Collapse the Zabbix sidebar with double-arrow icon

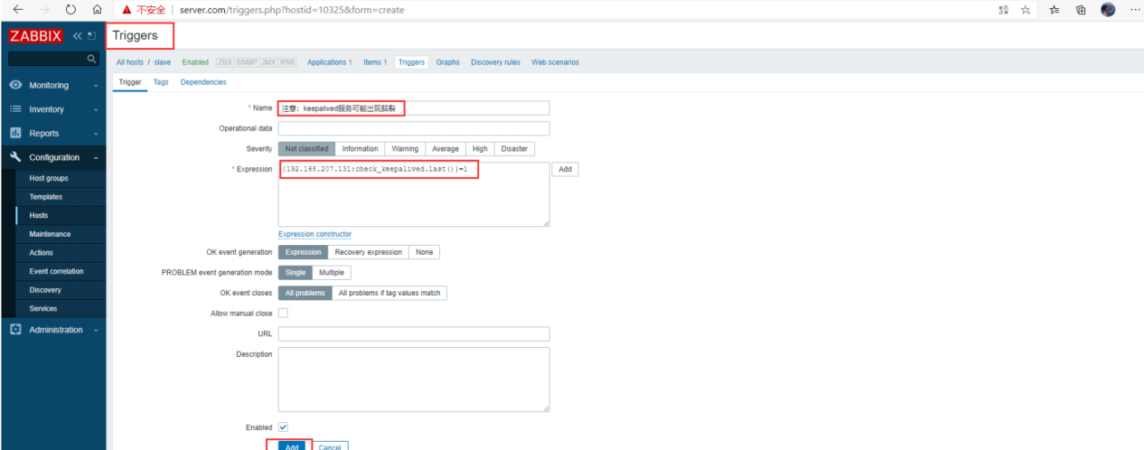point(77,36)
